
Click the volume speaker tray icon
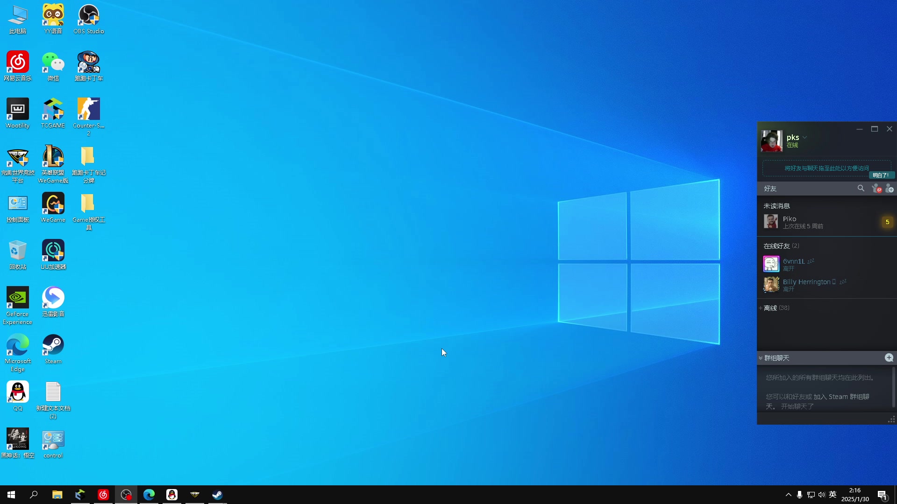(822, 495)
